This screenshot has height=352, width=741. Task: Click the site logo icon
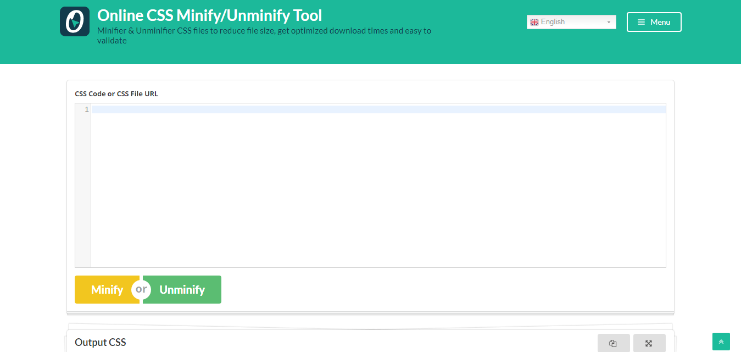pyautogui.click(x=75, y=21)
